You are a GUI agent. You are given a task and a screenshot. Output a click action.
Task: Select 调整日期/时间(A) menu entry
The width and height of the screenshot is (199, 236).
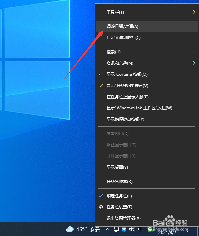click(x=147, y=27)
